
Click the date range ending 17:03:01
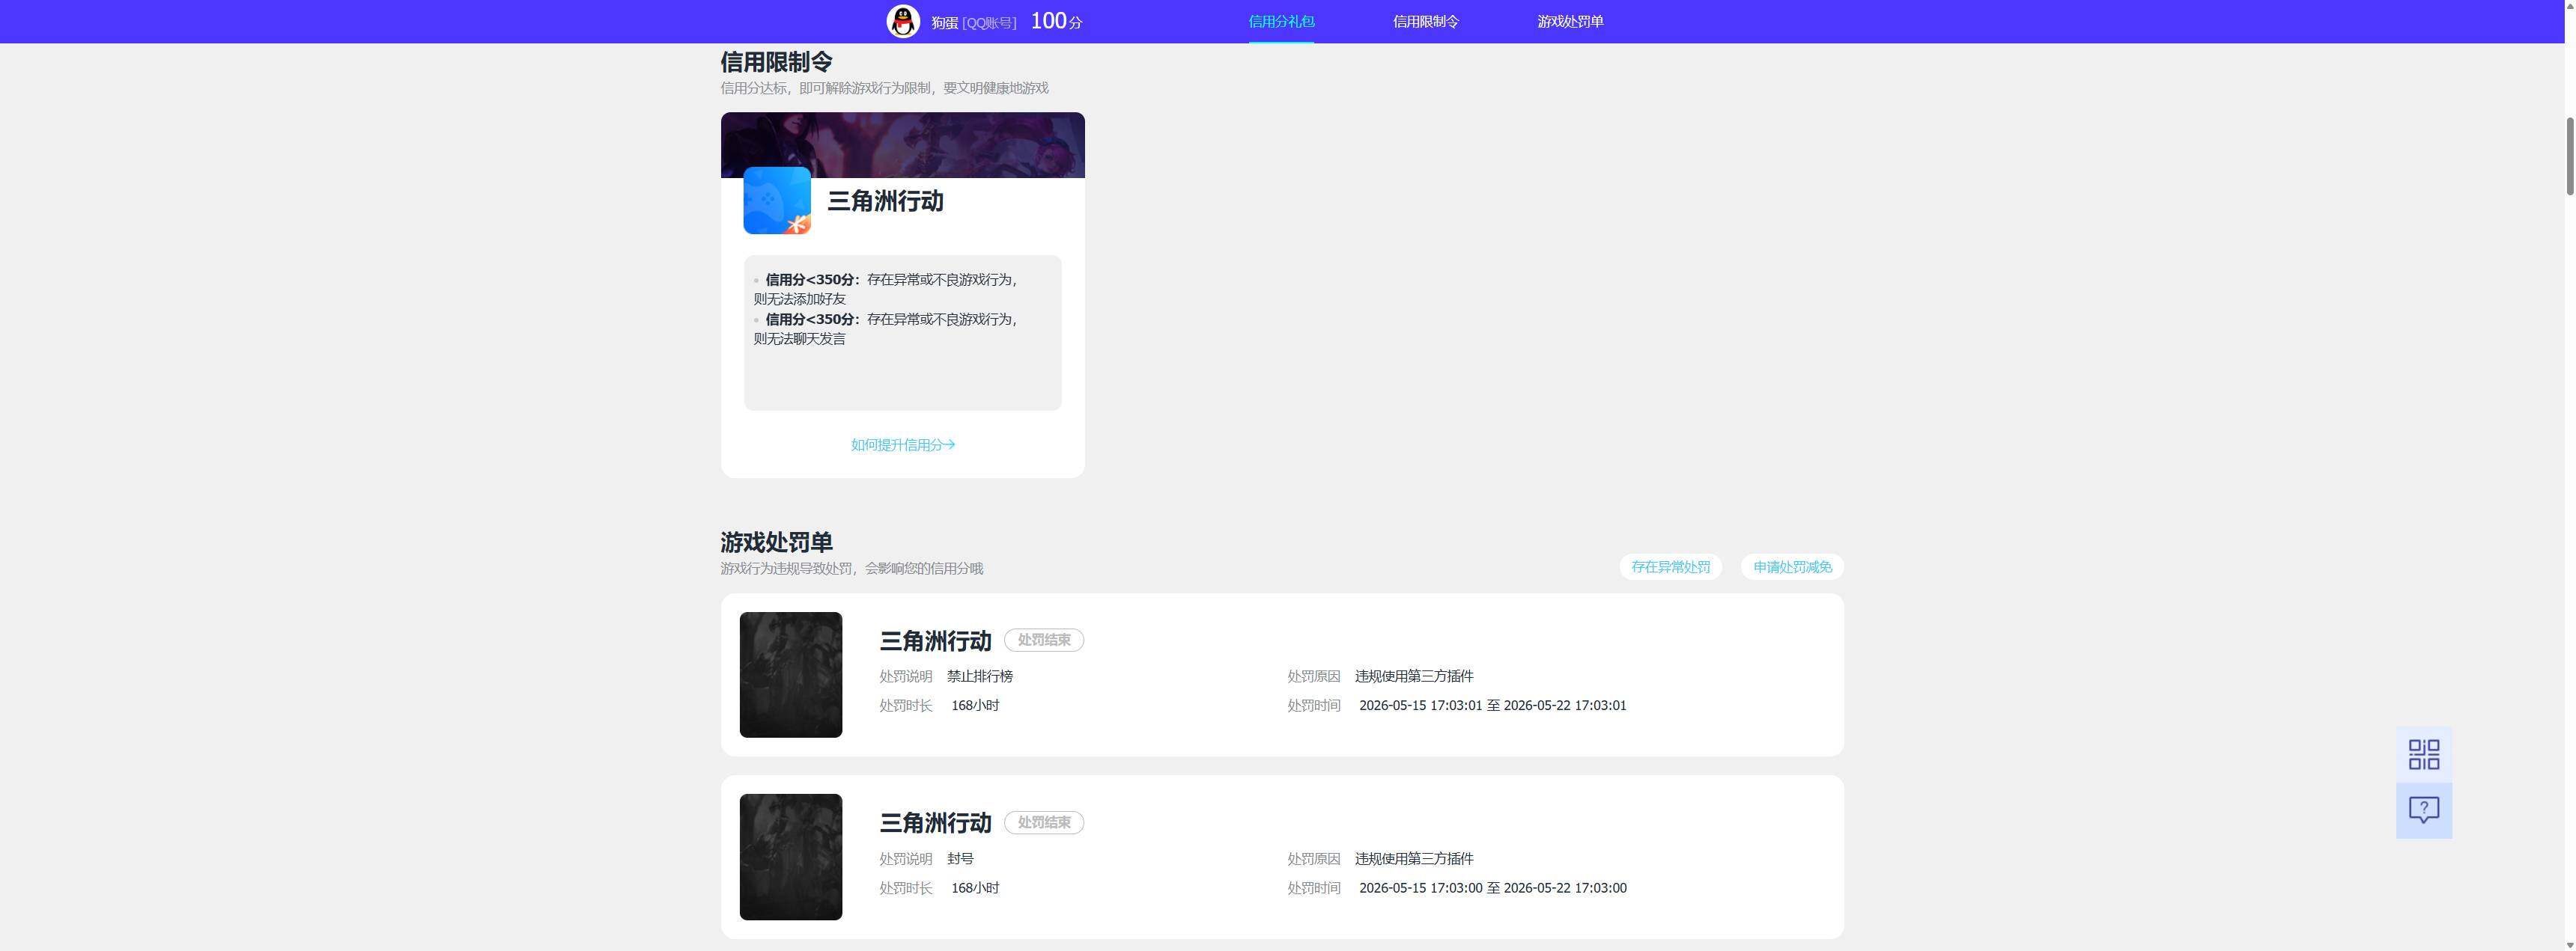[1492, 706]
